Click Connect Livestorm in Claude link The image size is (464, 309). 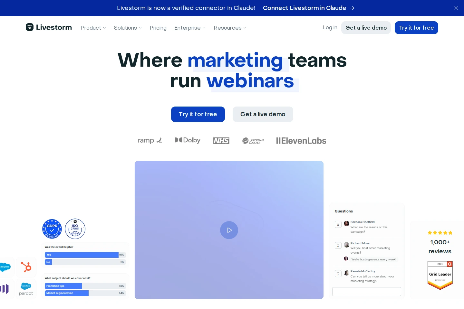[309, 8]
